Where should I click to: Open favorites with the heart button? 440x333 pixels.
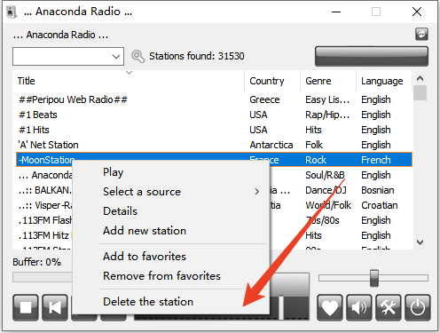(x=330, y=307)
